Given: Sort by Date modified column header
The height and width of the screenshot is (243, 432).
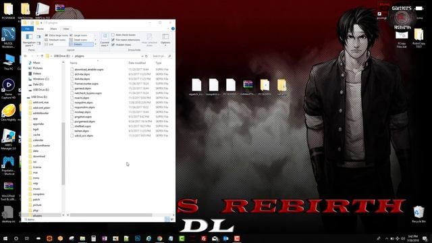Looking at the screenshot, I should pos(137,63).
